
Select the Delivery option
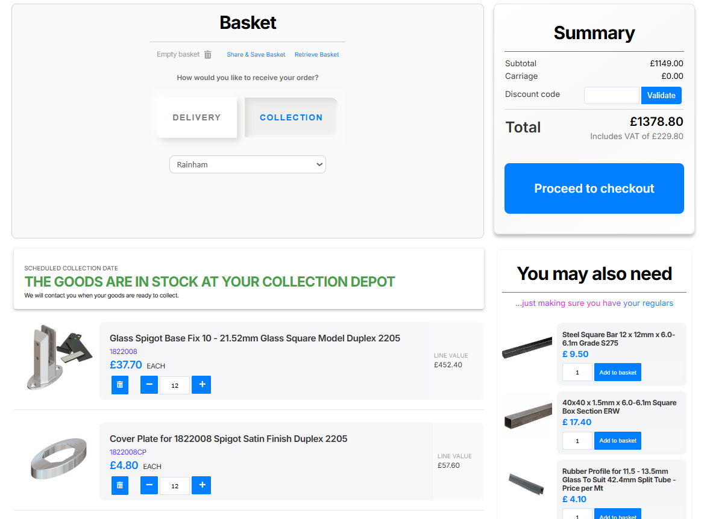[196, 117]
